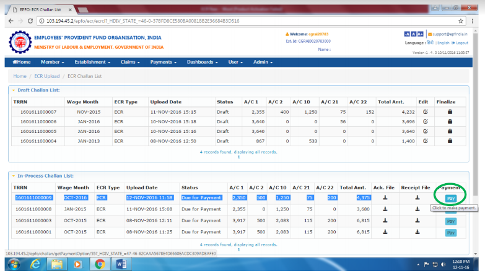Image resolution: width=485 pixels, height=276 pixels.
Task: Download Receipt File for TRRN 1601611000008
Action: [419, 209]
